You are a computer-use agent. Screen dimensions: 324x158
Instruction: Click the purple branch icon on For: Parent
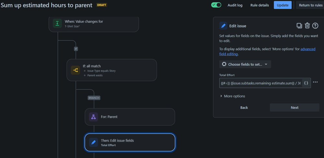pyautogui.click(x=93, y=117)
